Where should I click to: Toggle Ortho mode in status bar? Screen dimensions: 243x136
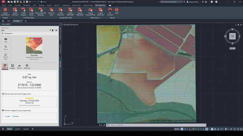190,129
